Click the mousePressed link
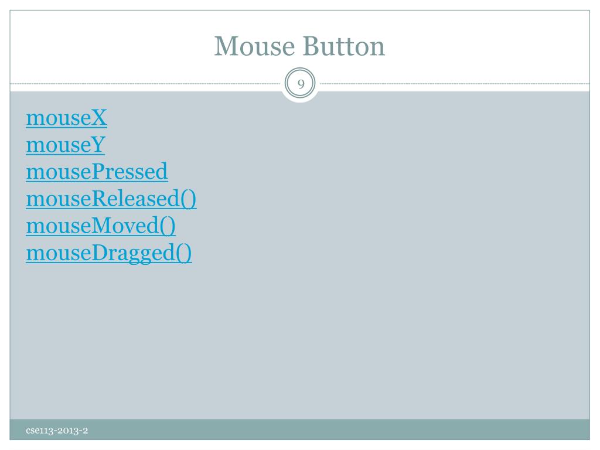 tap(97, 172)
